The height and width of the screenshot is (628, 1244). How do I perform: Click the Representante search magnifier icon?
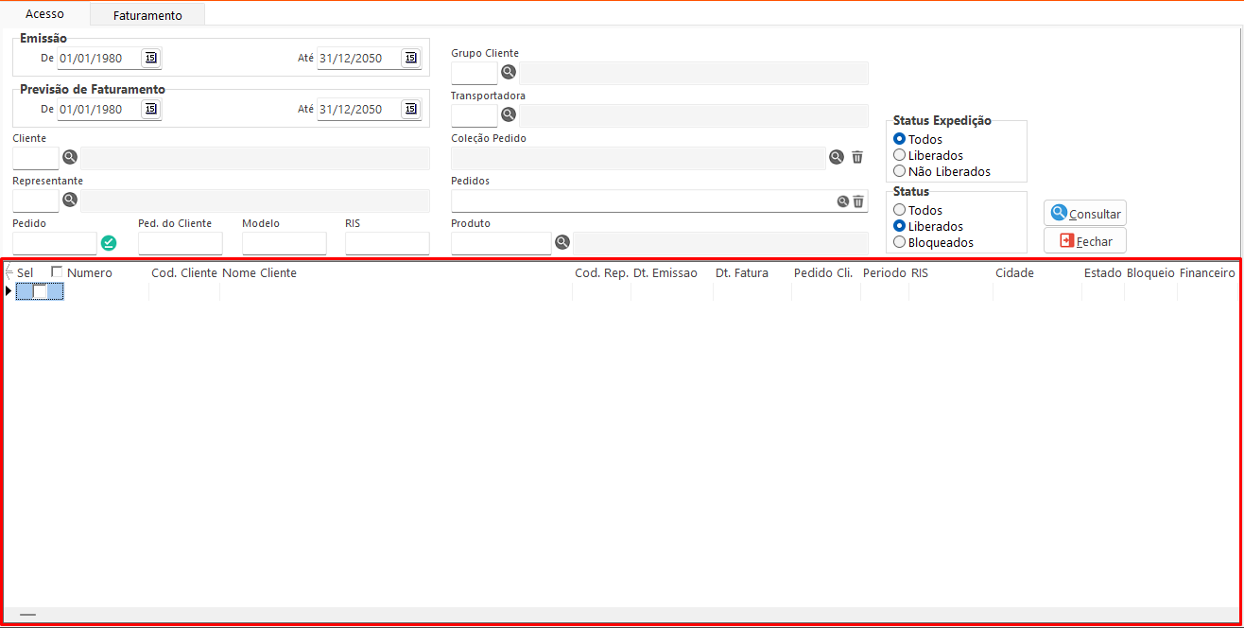tap(70, 200)
